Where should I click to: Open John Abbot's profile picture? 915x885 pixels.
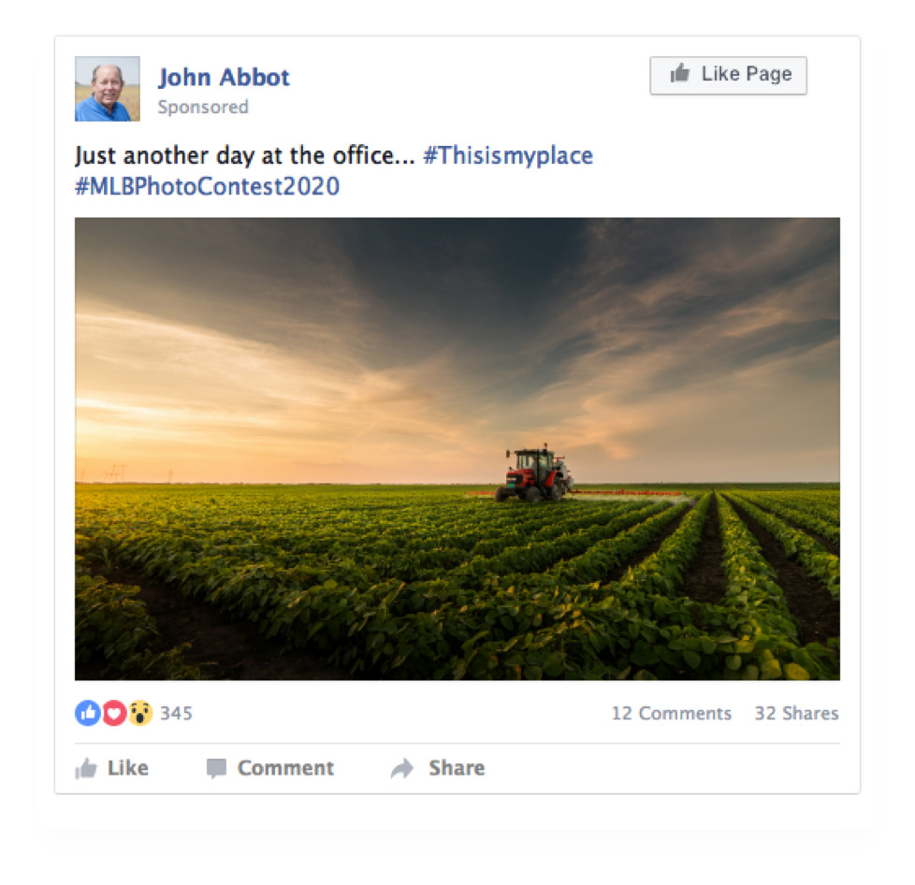[x=108, y=89]
